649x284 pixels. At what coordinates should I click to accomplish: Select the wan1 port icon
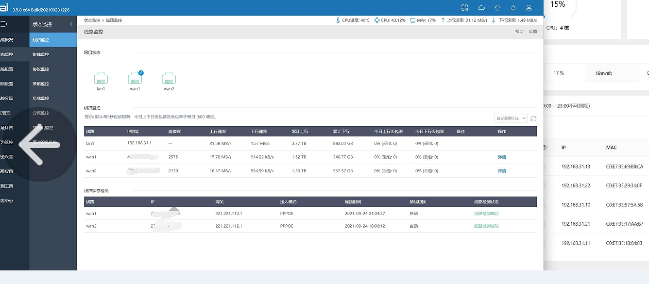tap(135, 78)
